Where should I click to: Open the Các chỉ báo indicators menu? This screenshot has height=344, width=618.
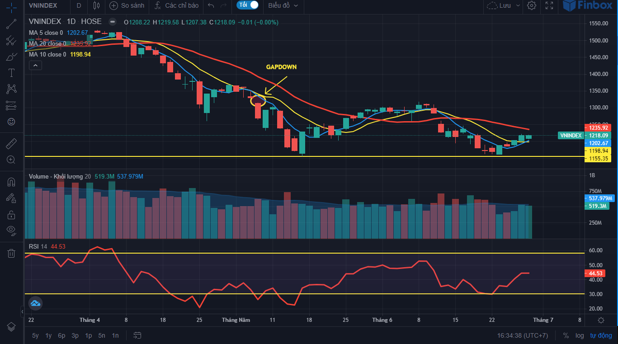176,6
